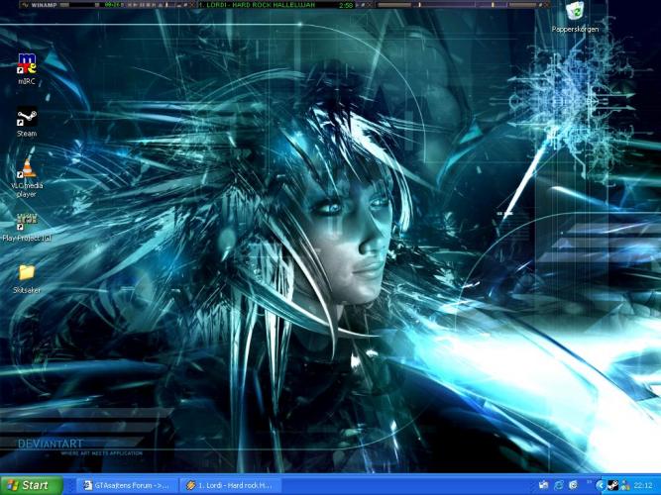Open the Papperskorgen recycle bin
Viewport: 661px width, 495px height.
pyautogui.click(x=575, y=13)
